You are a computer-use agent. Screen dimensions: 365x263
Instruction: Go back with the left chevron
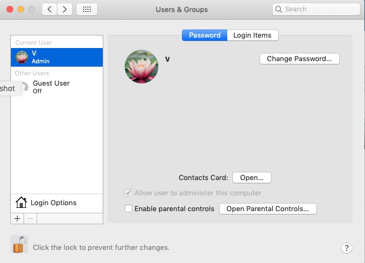coord(50,9)
